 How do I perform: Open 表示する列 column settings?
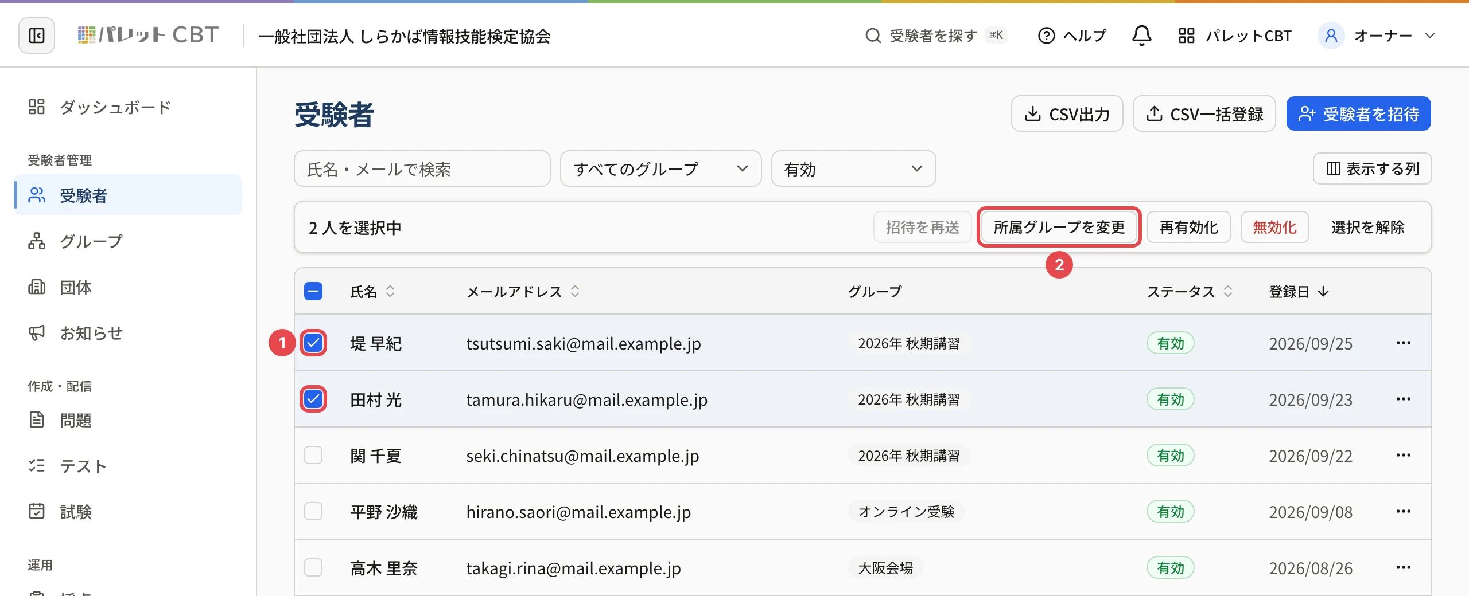click(1372, 168)
